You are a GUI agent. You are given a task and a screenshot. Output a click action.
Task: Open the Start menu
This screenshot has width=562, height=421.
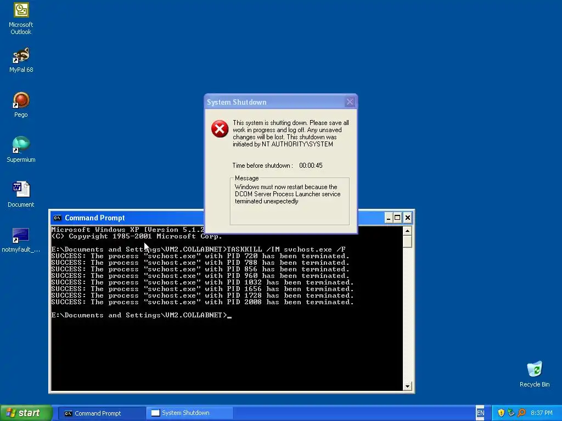point(26,413)
